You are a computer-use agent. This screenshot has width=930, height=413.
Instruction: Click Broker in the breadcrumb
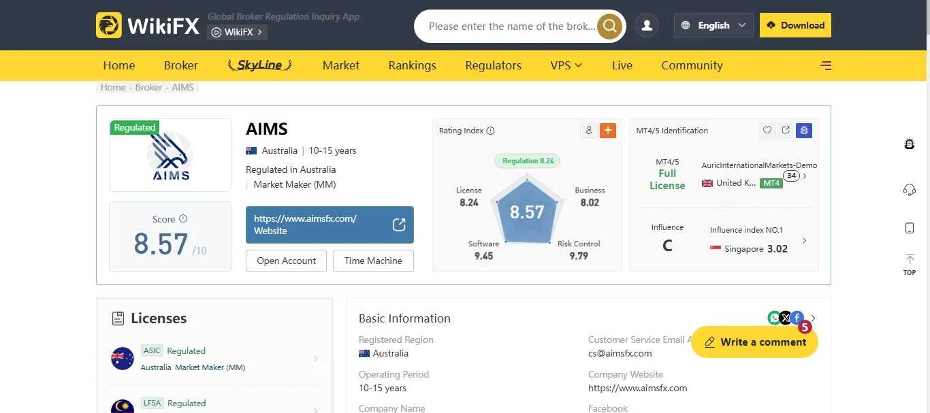(x=148, y=87)
